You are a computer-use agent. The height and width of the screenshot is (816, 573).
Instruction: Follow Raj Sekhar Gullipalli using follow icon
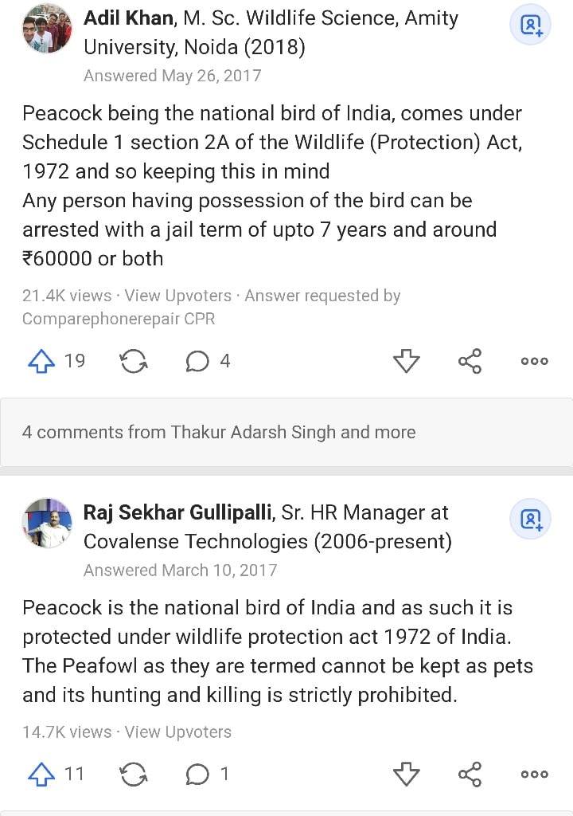[530, 519]
